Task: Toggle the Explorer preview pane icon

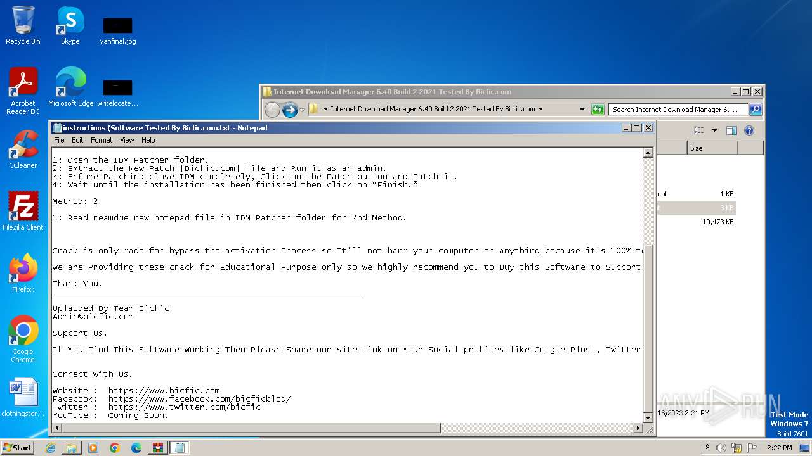Action: 731,130
